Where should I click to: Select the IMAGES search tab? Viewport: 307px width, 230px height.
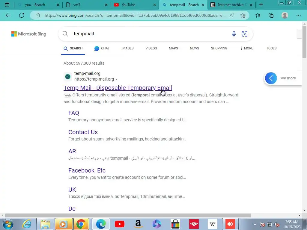click(127, 48)
